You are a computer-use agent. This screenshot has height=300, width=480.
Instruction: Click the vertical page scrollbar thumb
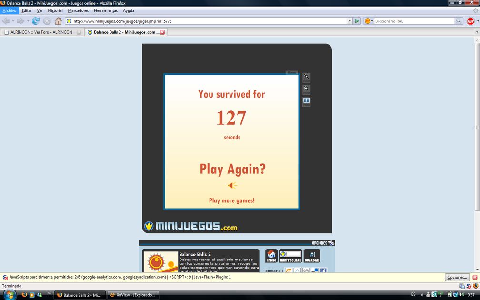click(x=477, y=127)
